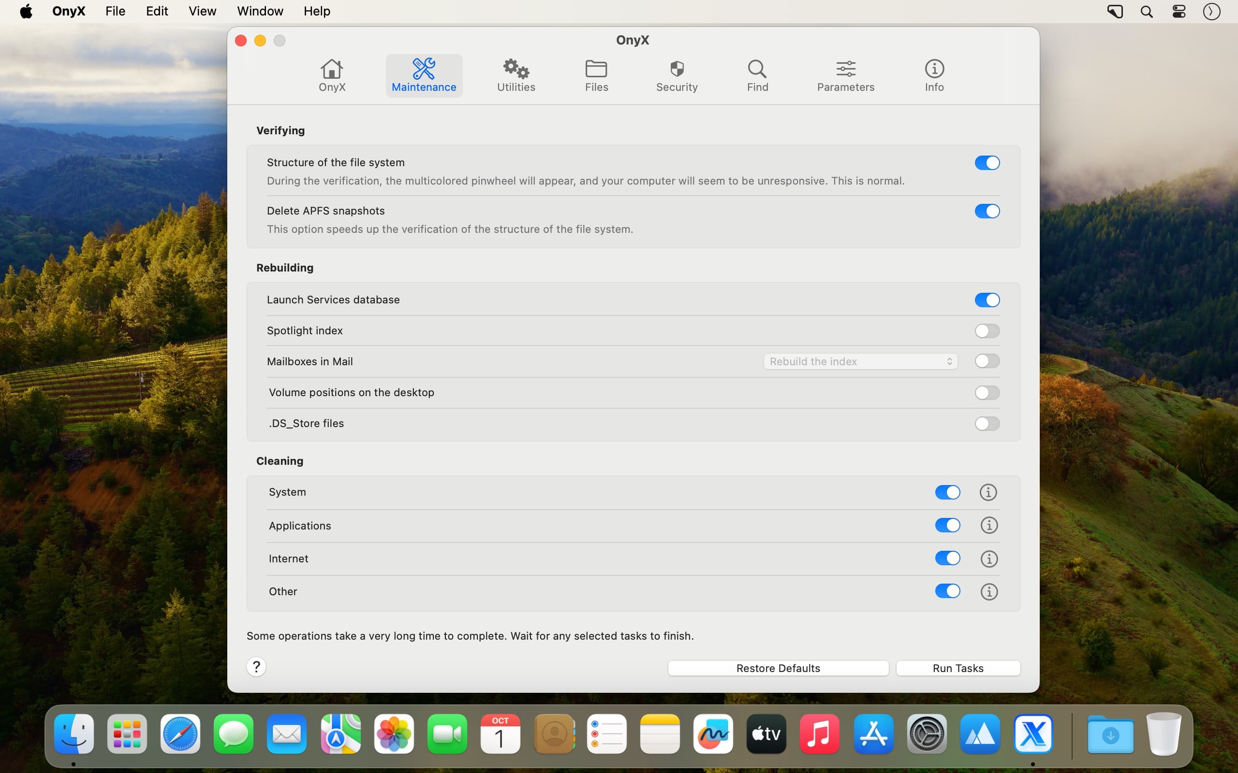Image resolution: width=1238 pixels, height=773 pixels.
Task: Launch Safari from the Dock
Action: [x=180, y=734]
